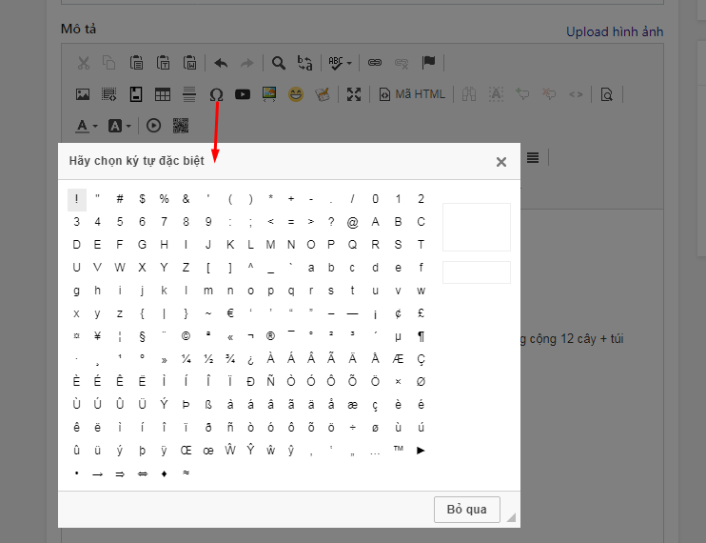Viewport: 706px width, 543px height.
Task: Open the Upload hình ảnh link
Action: click(x=615, y=31)
